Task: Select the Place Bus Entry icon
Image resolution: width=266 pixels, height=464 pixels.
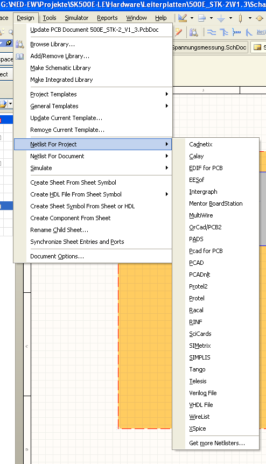Action: pyautogui.click(x=249, y=32)
